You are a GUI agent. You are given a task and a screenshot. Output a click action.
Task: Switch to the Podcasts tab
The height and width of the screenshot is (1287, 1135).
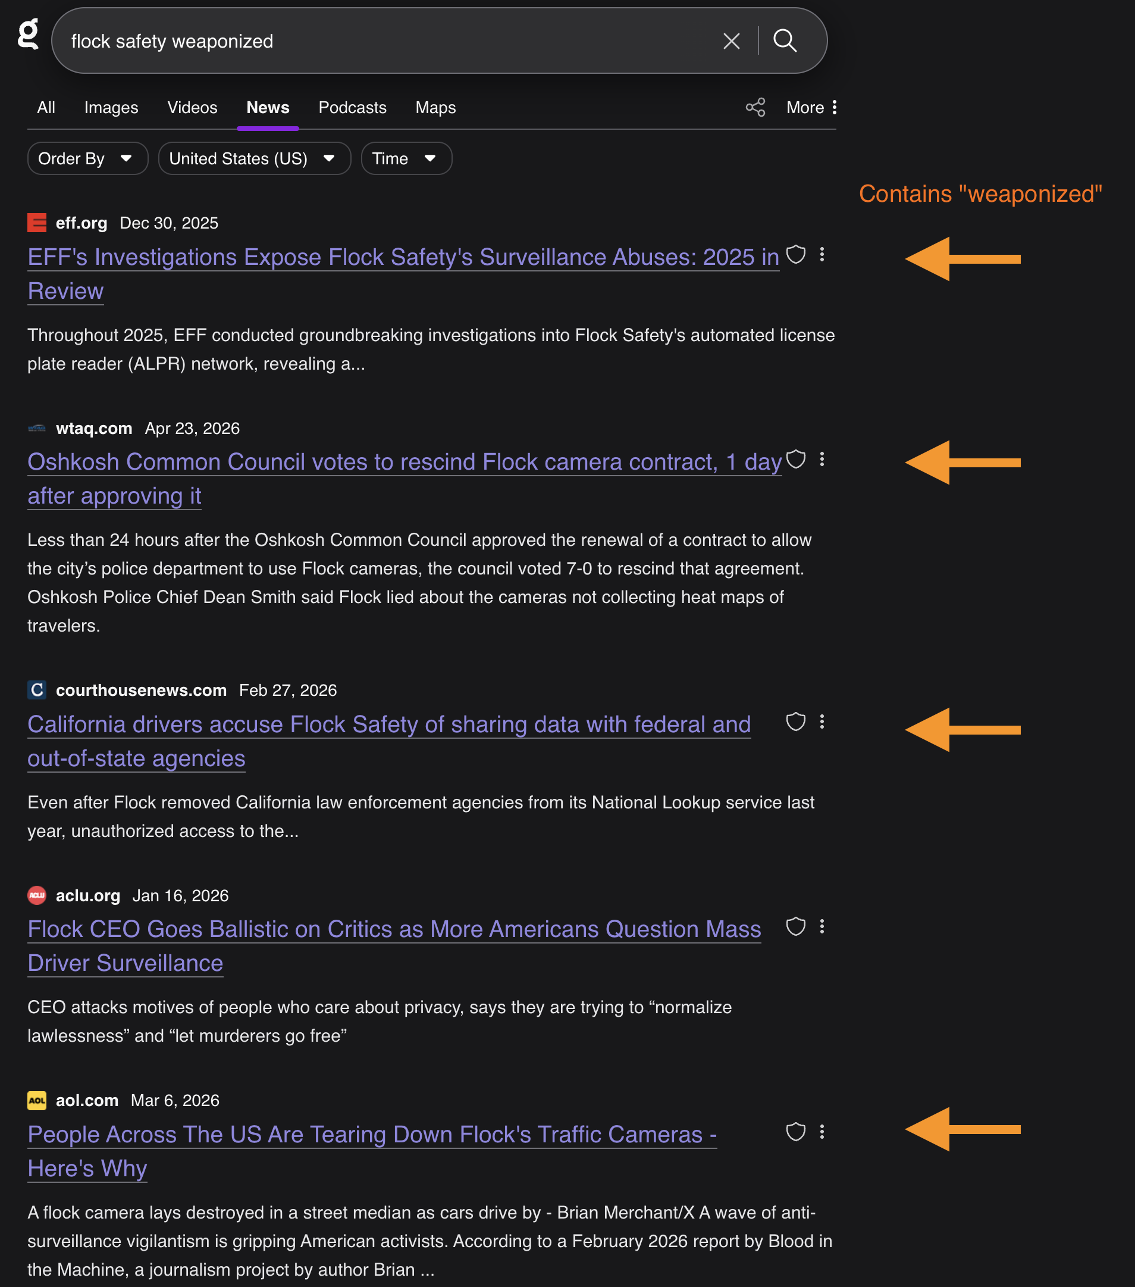(352, 108)
